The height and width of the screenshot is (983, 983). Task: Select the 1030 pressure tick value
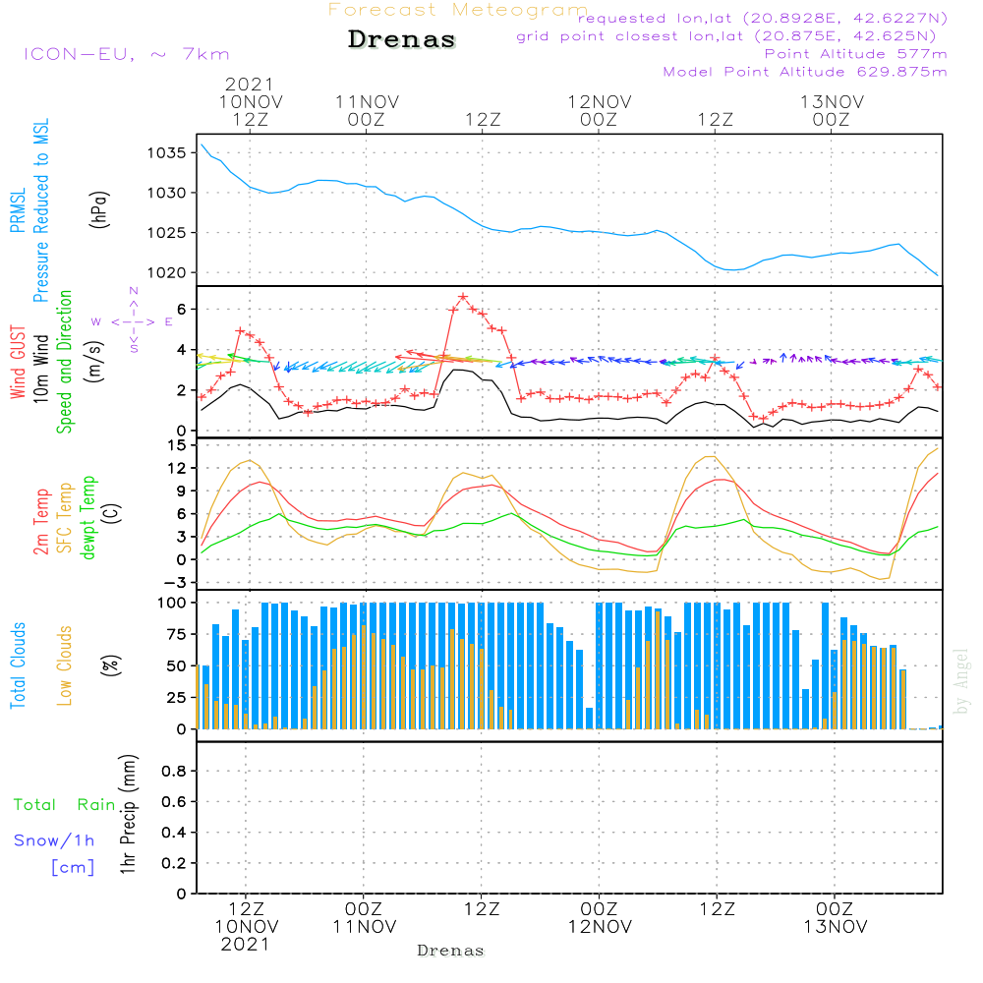tap(167, 193)
